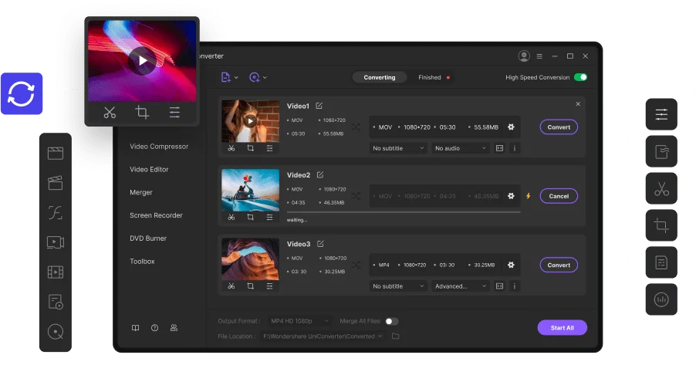Screen dimensions: 696x365
Task: Play the Video1 thumbnail
Action: (x=250, y=121)
